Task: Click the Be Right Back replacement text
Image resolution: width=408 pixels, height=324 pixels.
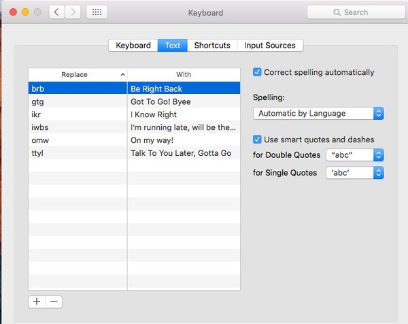Action: (156, 88)
